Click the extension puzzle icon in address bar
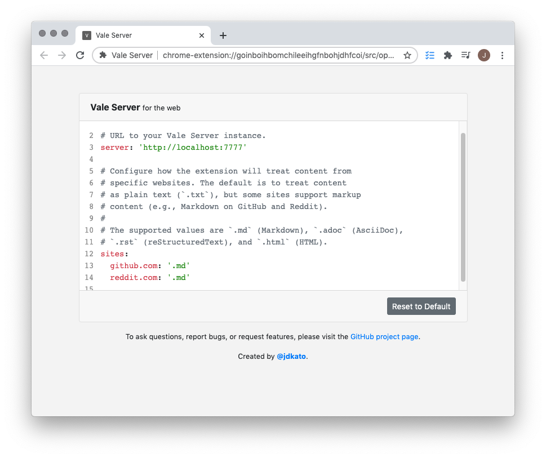The image size is (546, 458). click(103, 55)
